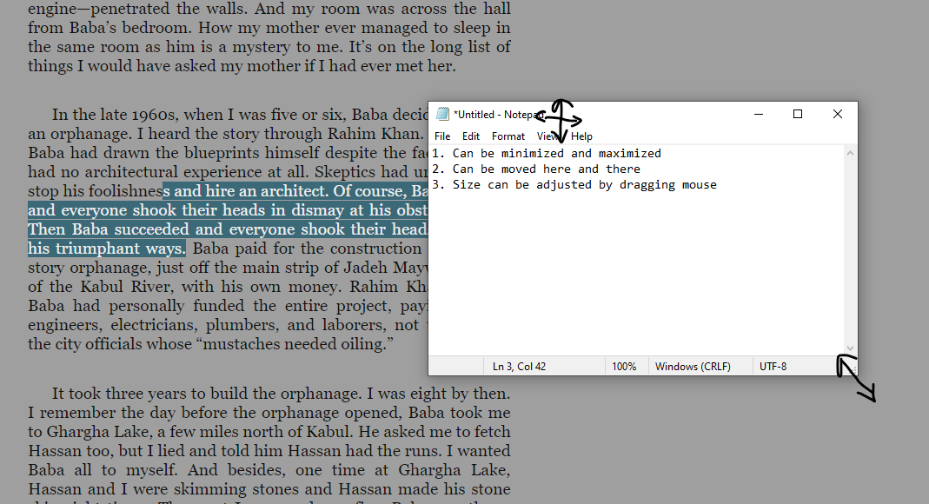
Task: Click the 'Windows (CRLF)' status entry
Action: (693, 367)
